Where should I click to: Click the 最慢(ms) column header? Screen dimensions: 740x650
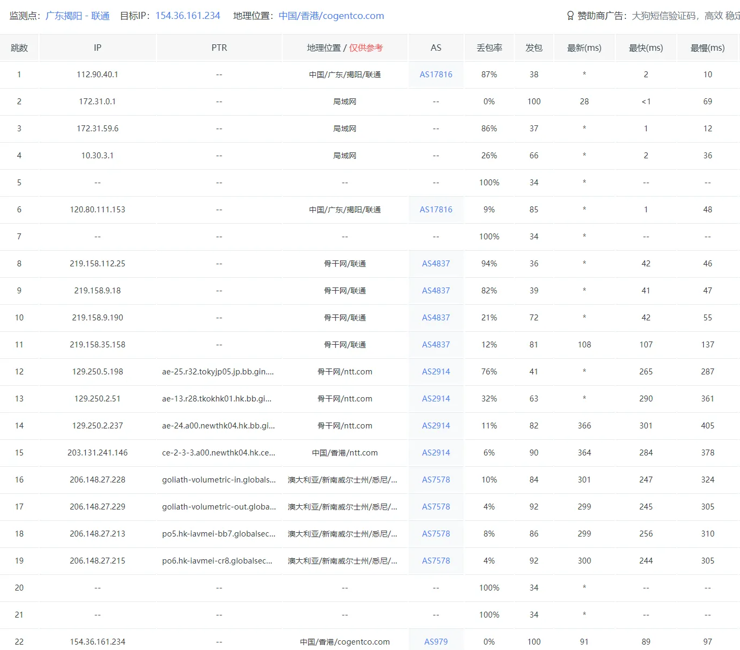point(708,48)
